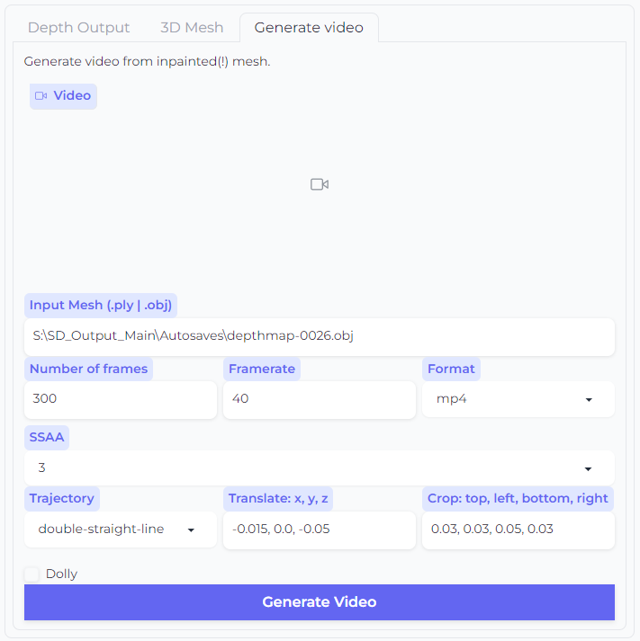The width and height of the screenshot is (640, 641).
Task: Click the small camera icon beside Video label
Action: coord(41,95)
